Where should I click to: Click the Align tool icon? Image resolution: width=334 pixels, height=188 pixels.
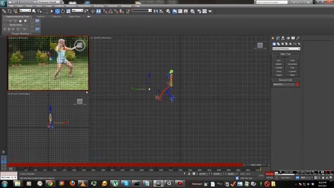pos(161,11)
